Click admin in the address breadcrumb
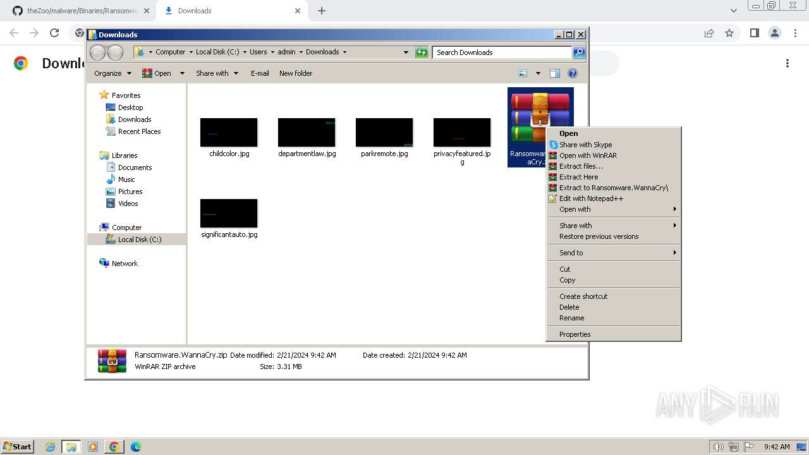The width and height of the screenshot is (809, 455). tap(286, 52)
